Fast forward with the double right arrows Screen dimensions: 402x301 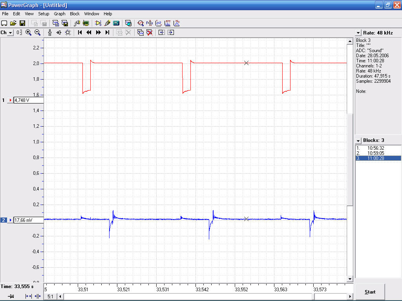(x=98, y=33)
